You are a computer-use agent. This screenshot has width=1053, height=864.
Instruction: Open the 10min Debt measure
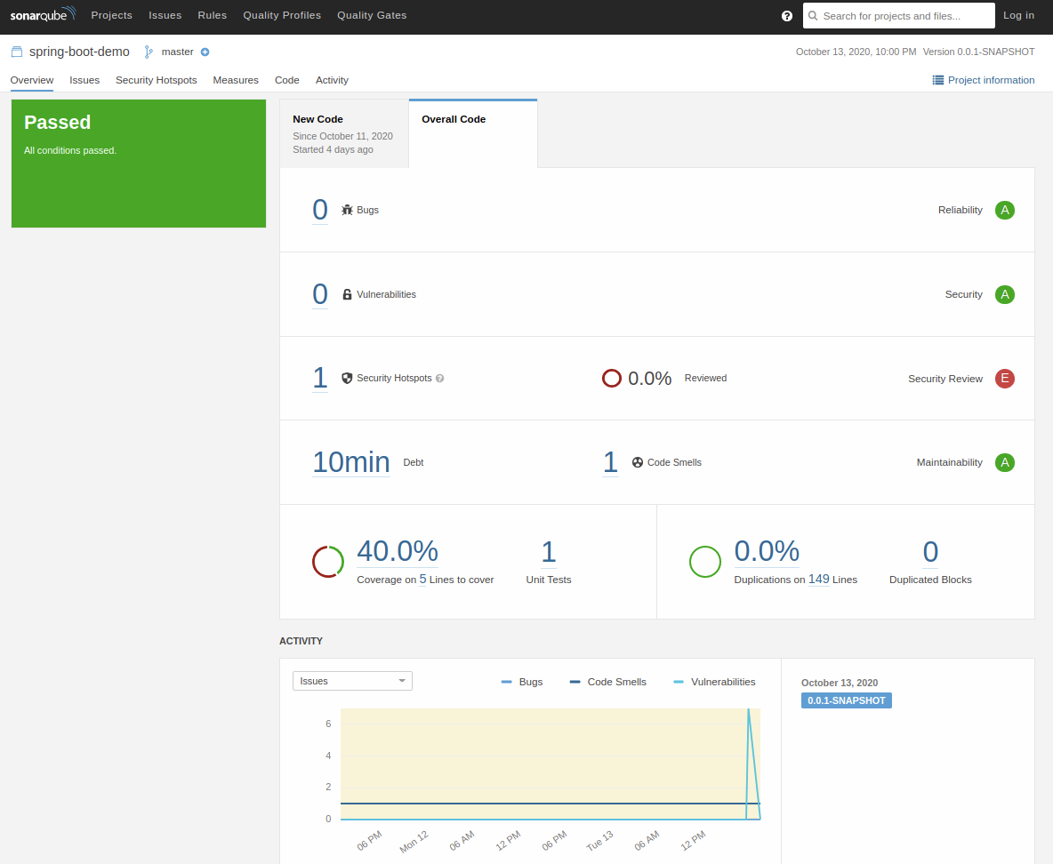[351, 462]
